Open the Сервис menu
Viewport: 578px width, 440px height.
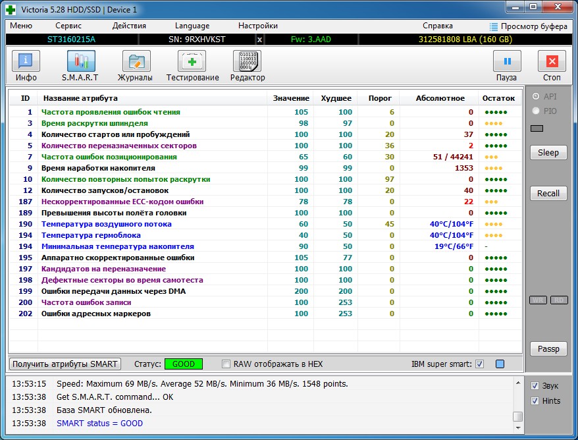(68, 26)
